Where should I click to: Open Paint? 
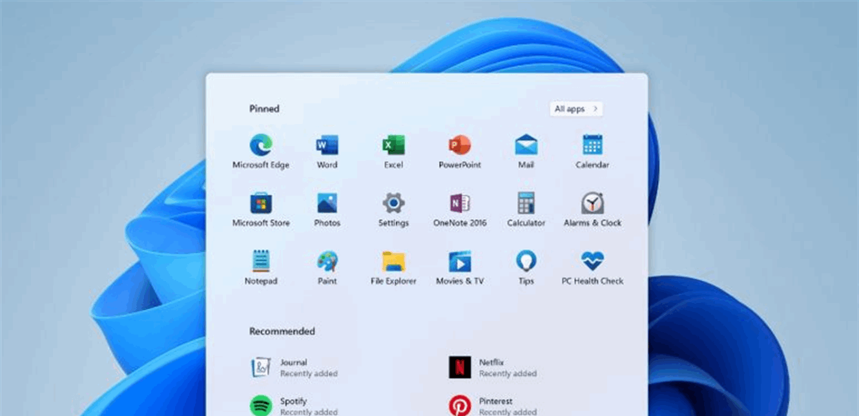pyautogui.click(x=327, y=264)
